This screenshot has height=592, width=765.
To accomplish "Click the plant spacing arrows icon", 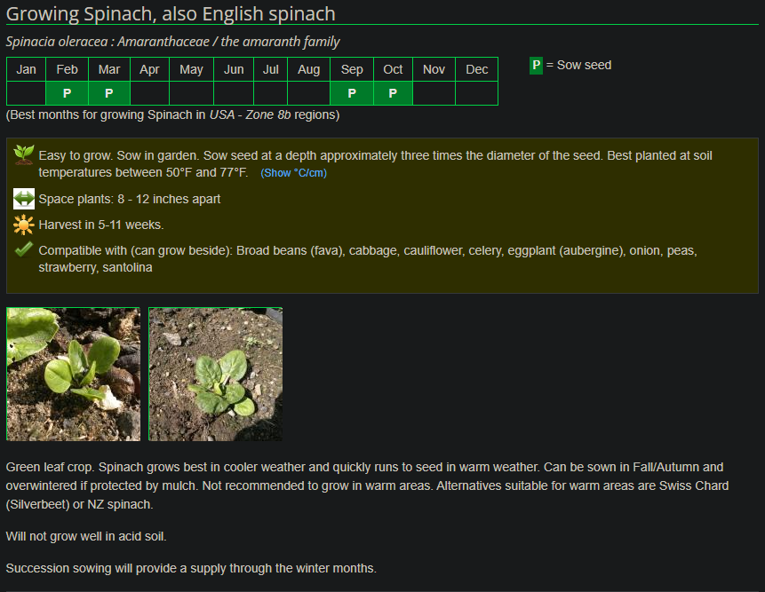I will (24, 199).
